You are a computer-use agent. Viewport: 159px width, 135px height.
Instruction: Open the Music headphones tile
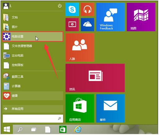click(88, 9)
